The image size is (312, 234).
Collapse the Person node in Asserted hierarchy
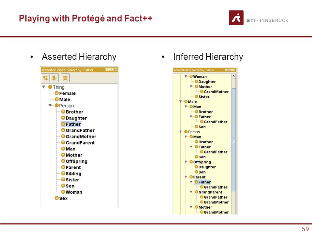coord(50,105)
